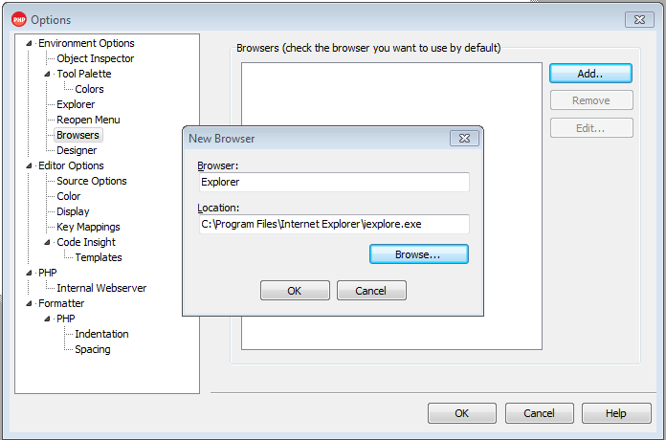The width and height of the screenshot is (666, 440).
Task: Click the Edit... button
Action: [591, 128]
